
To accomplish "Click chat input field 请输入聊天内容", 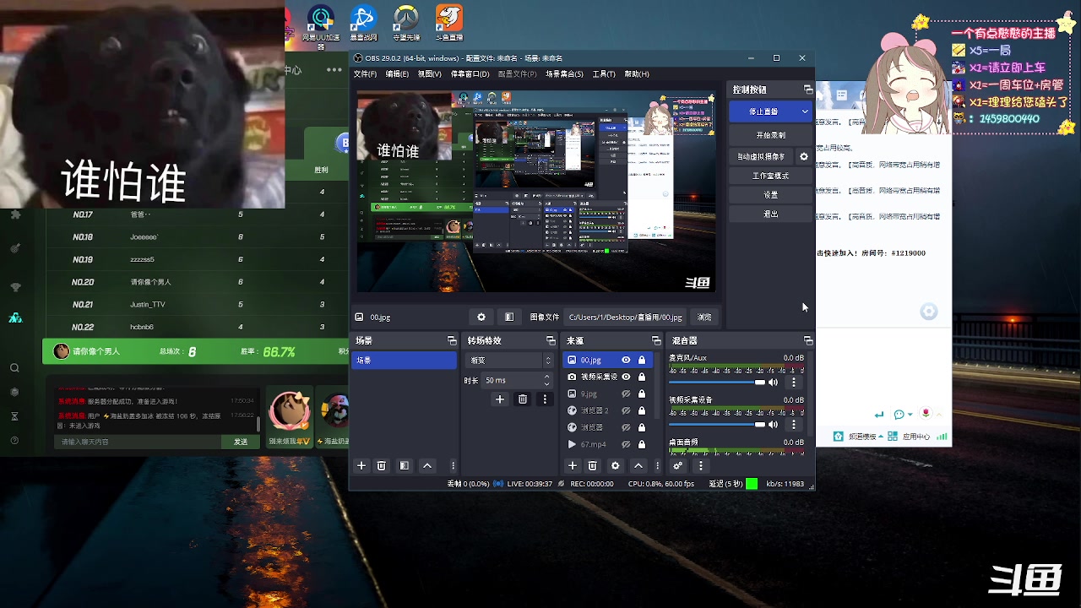I will pyautogui.click(x=139, y=442).
